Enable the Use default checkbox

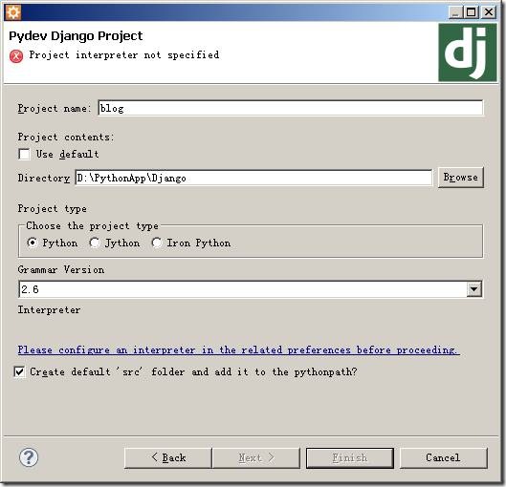coord(24,154)
